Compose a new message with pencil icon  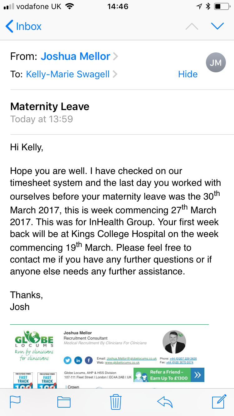click(219, 401)
